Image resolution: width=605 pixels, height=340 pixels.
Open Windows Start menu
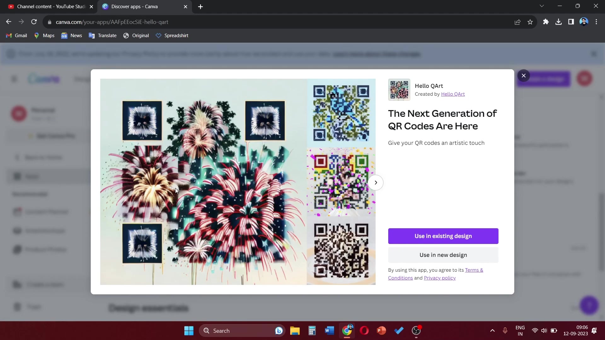point(189,331)
